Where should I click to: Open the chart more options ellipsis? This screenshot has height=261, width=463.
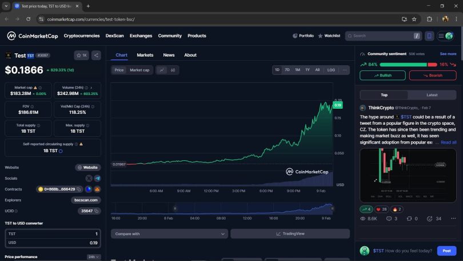tap(345, 70)
